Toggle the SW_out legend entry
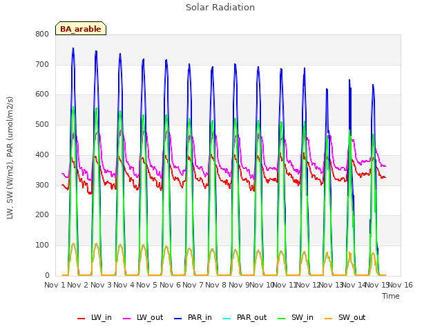 [345, 318]
